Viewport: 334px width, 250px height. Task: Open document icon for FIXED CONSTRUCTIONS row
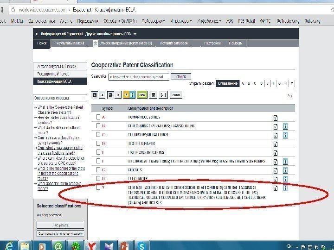(x=276, y=153)
